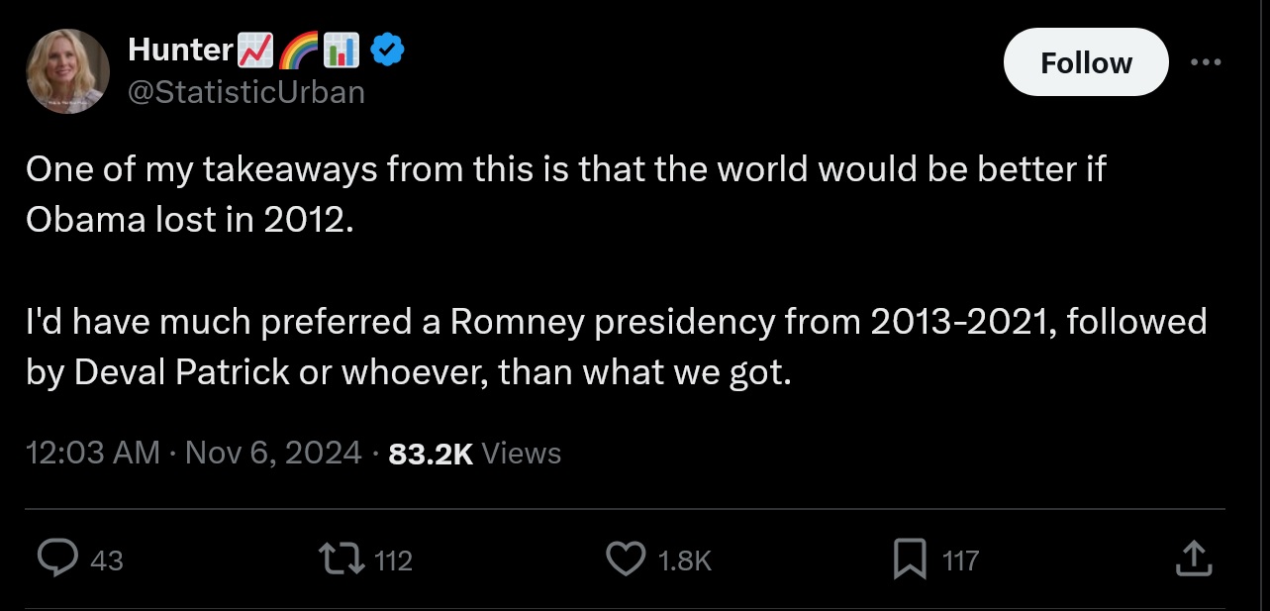Viewport: 1270px width, 611px height.
Task: Click the bar chart emoji in the name
Action: (341, 50)
